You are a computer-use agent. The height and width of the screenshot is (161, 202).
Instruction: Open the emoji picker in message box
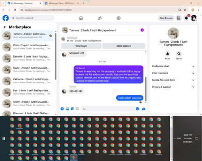pyautogui.click(x=137, y=109)
